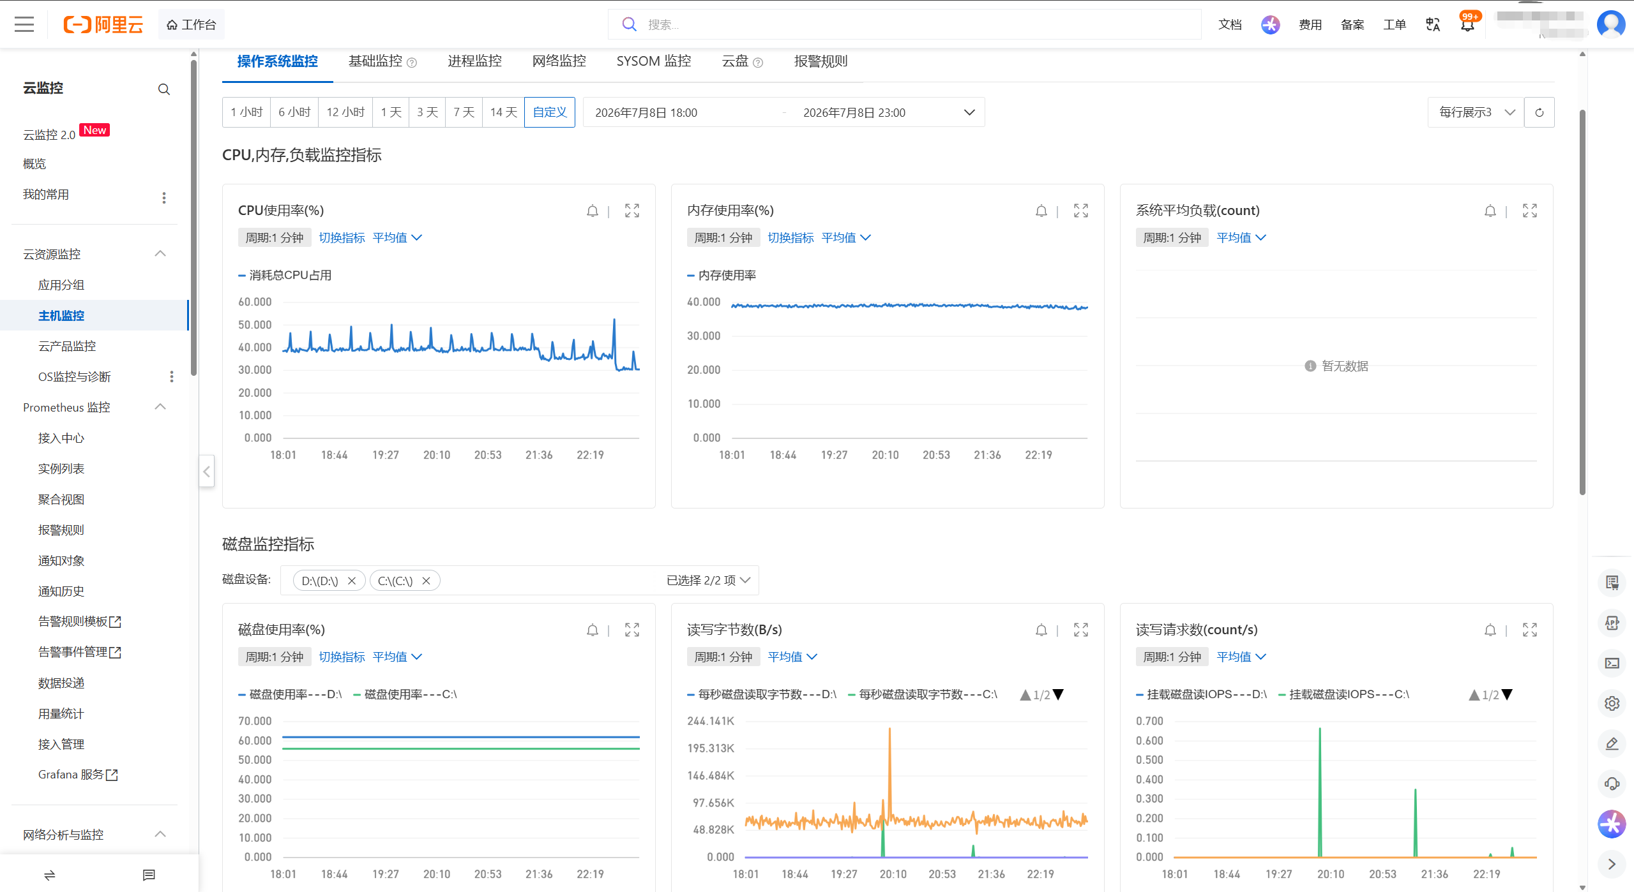Refresh the monitoring charts

tap(1539, 112)
